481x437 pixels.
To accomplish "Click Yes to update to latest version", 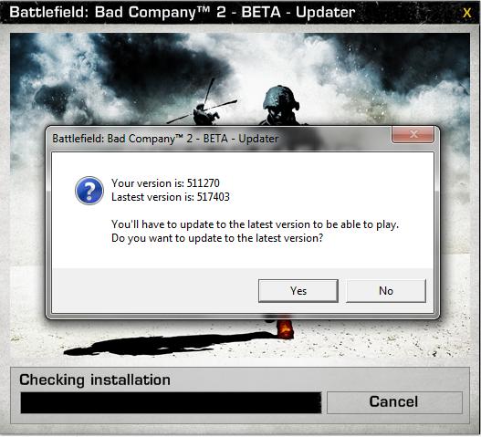I will click(x=298, y=291).
